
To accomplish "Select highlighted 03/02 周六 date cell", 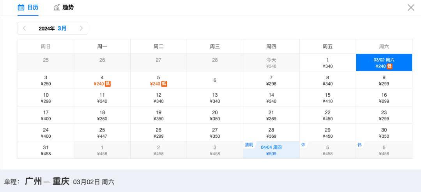I will [384, 62].
